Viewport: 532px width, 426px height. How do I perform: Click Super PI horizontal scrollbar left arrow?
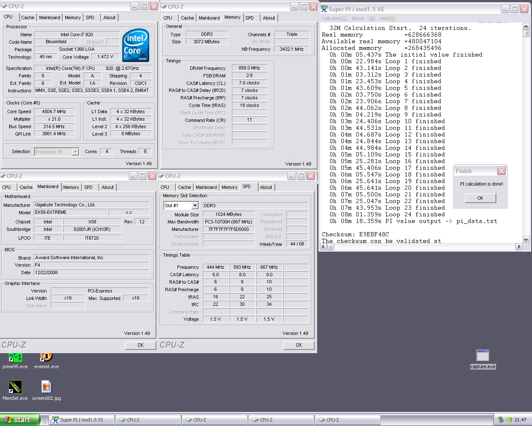pyautogui.click(x=324, y=247)
